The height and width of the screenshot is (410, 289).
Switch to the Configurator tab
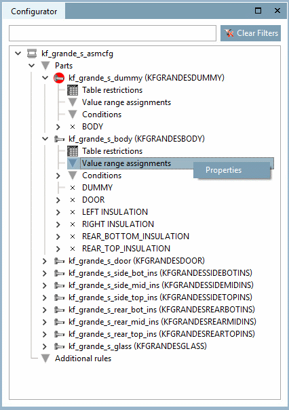[34, 12]
